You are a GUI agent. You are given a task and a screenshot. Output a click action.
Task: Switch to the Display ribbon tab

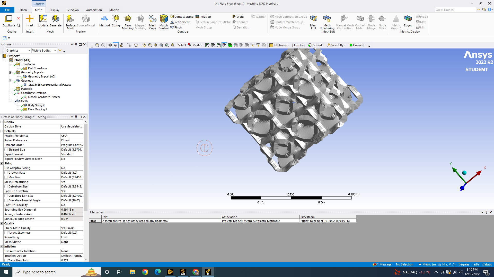[54, 10]
